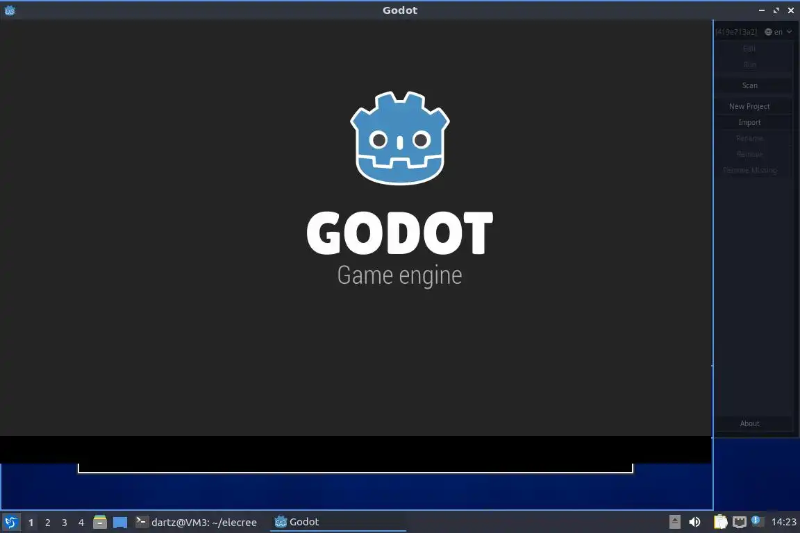Image resolution: width=800 pixels, height=533 pixels.
Task: Click the dimmed Edit button
Action: [x=749, y=49]
